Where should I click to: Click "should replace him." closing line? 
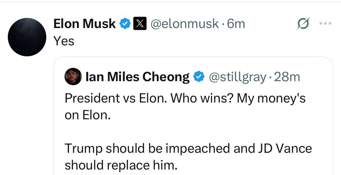pos(120,165)
